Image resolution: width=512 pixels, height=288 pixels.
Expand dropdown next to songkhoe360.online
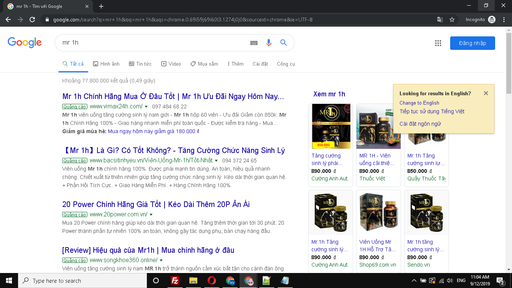(x=161, y=261)
